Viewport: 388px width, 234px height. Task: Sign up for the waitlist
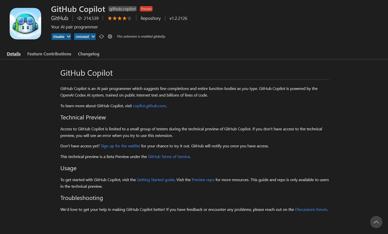[x=120, y=146]
